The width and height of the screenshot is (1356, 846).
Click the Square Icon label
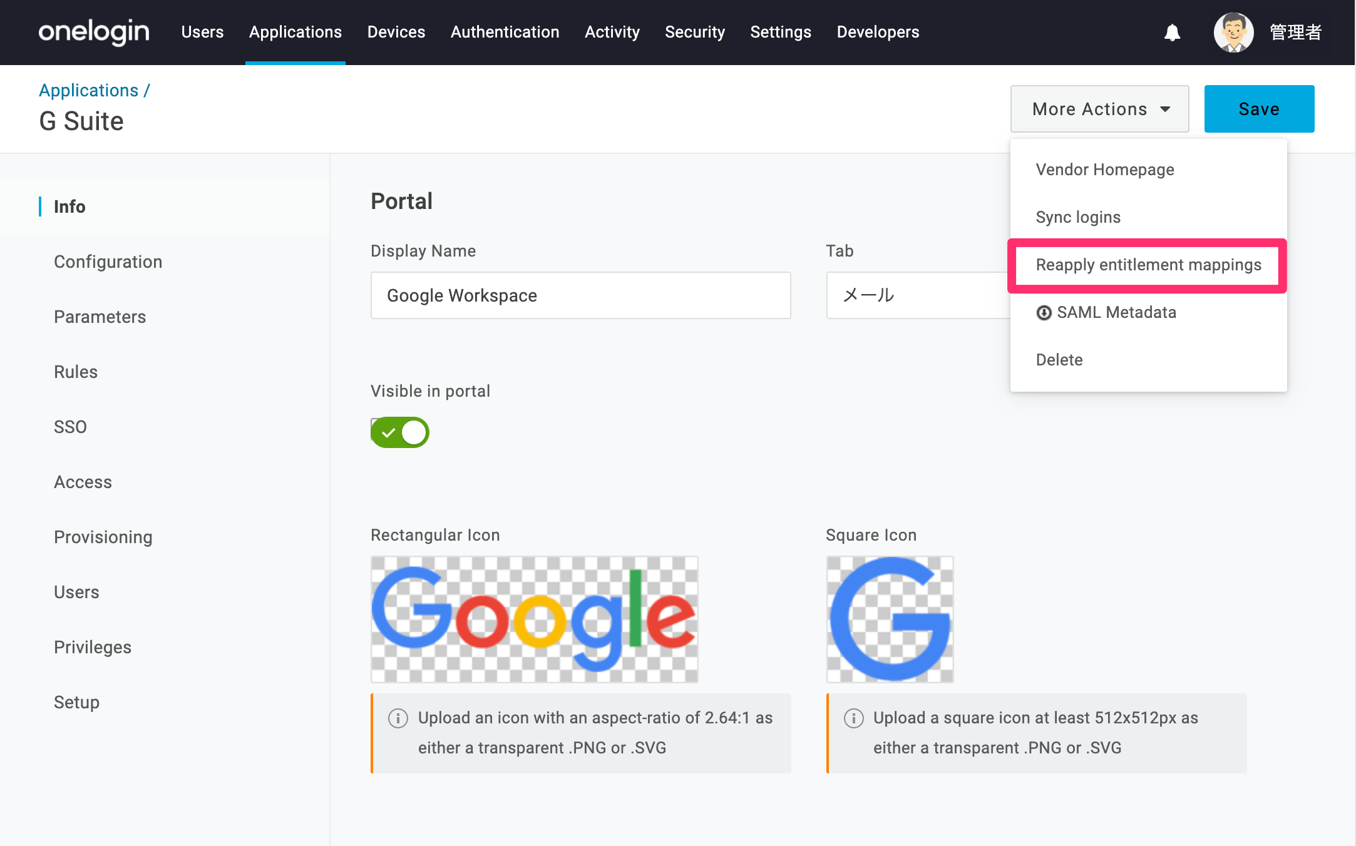[871, 535]
